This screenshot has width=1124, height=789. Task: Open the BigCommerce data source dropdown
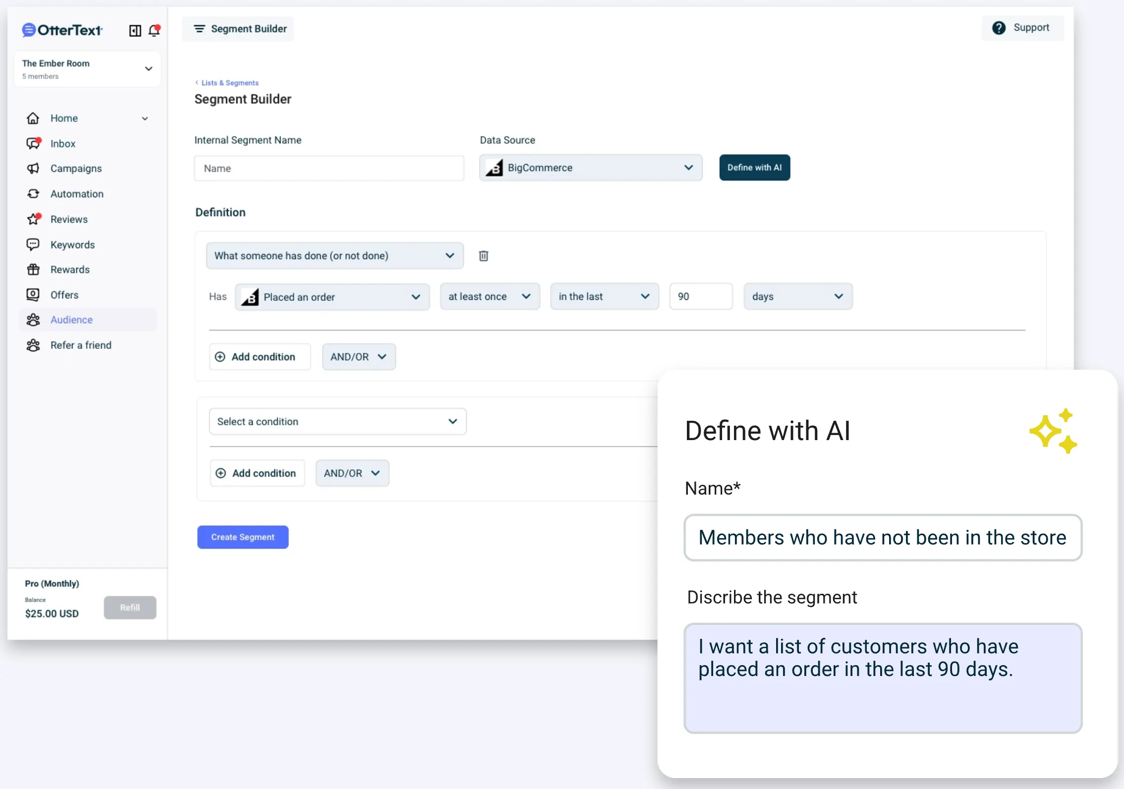(x=590, y=168)
